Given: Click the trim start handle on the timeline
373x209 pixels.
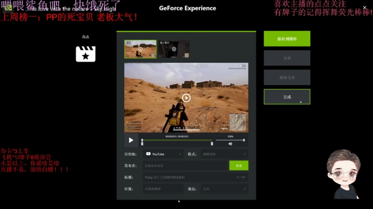Looking at the screenshot, I should click(x=142, y=144).
